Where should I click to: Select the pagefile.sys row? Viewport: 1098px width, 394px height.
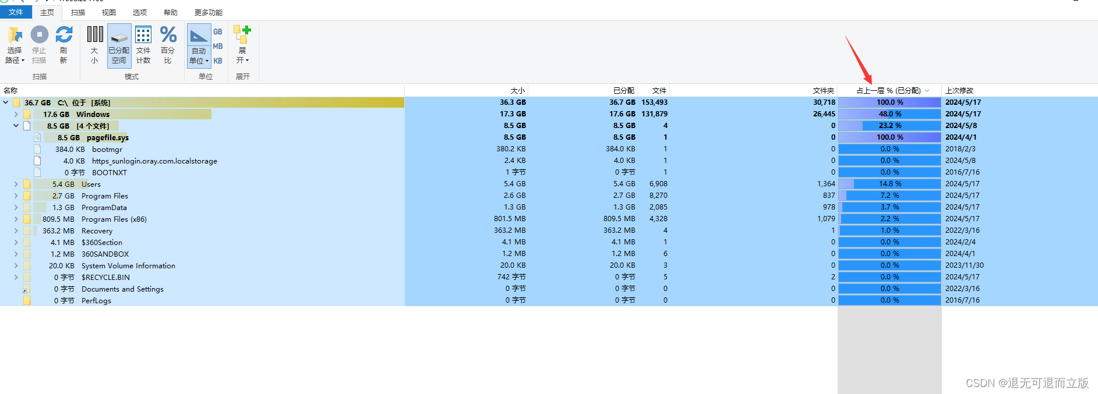point(549,137)
